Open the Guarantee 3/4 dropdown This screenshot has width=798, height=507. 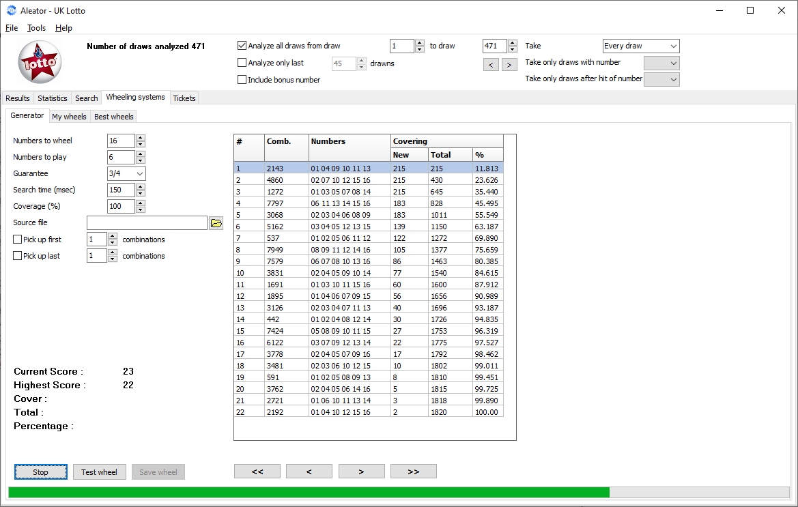point(126,173)
